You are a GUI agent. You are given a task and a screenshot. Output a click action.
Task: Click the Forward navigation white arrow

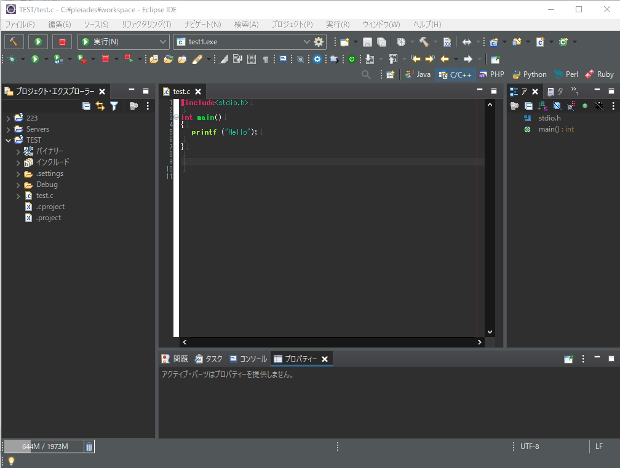[x=468, y=59]
